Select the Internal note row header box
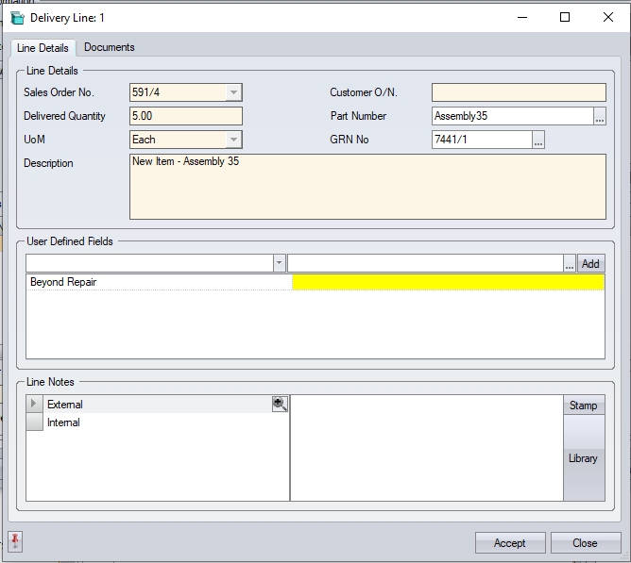Image resolution: width=631 pixels, height=563 pixels. point(35,422)
